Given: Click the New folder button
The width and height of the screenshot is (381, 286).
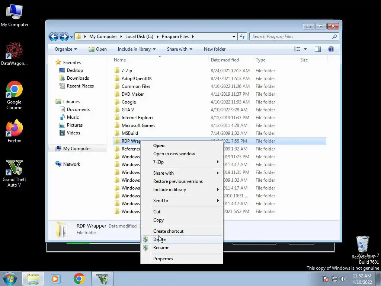Looking at the screenshot, I should 215,49.
